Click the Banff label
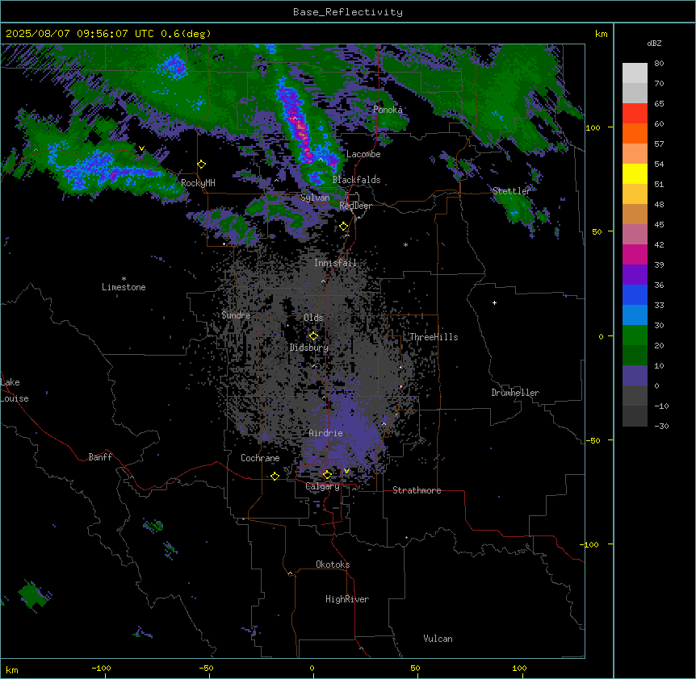The height and width of the screenshot is (679, 696). [x=100, y=457]
